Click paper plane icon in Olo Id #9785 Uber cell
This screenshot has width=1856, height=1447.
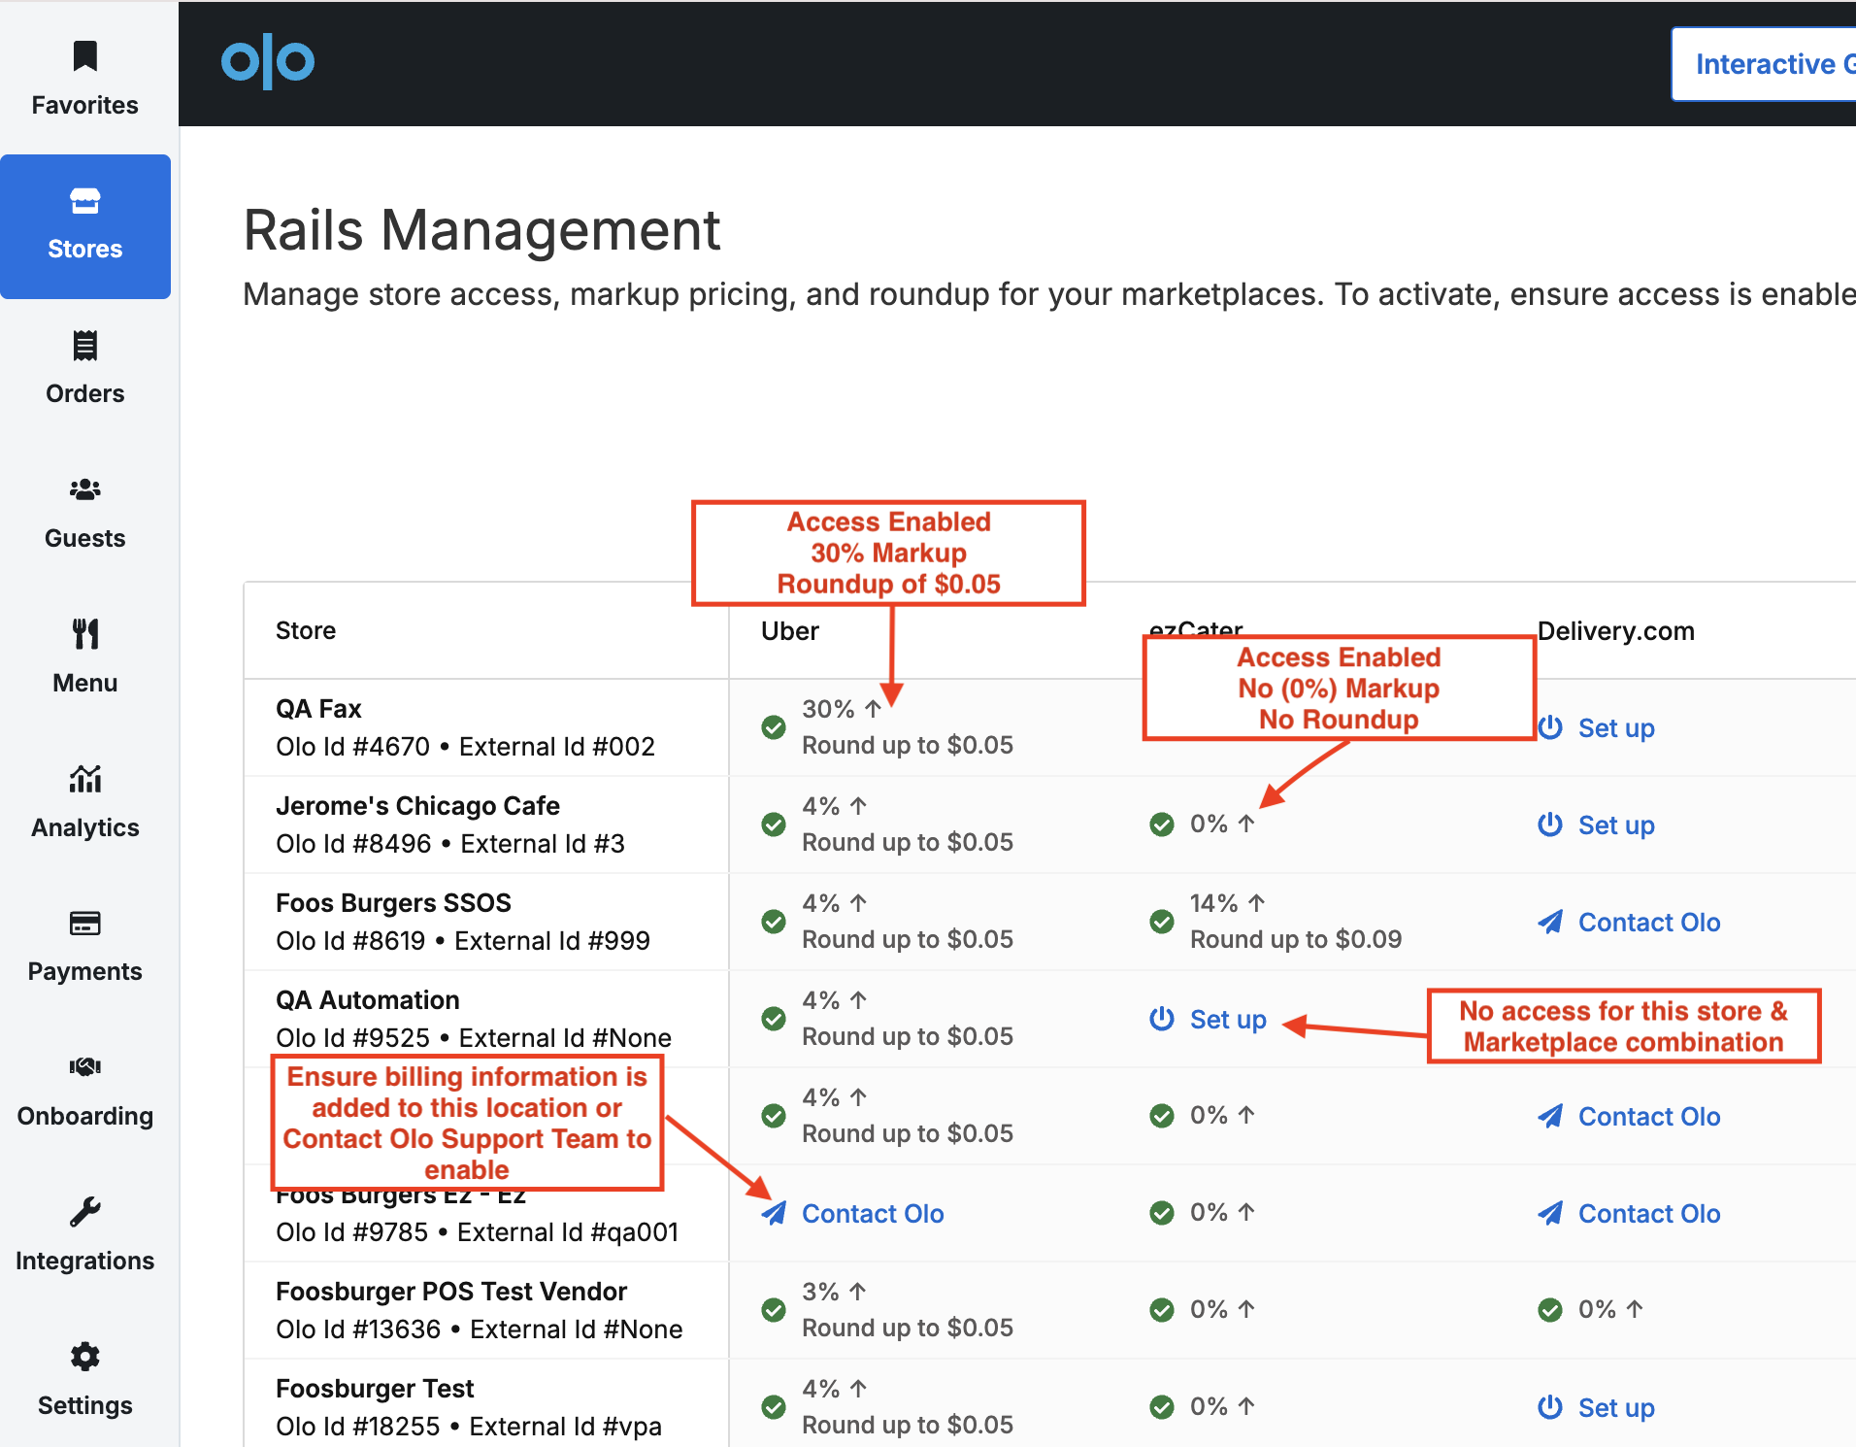click(x=774, y=1213)
